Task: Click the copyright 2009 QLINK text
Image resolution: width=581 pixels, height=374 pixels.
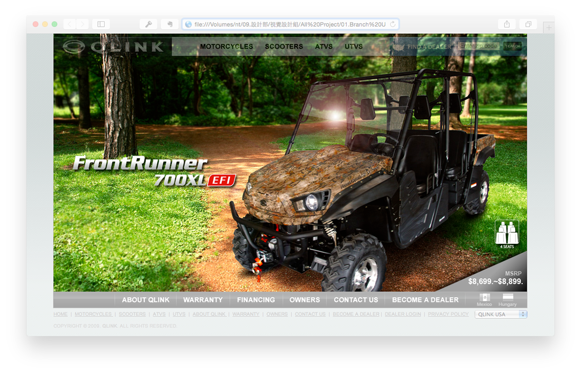Action: (x=115, y=326)
